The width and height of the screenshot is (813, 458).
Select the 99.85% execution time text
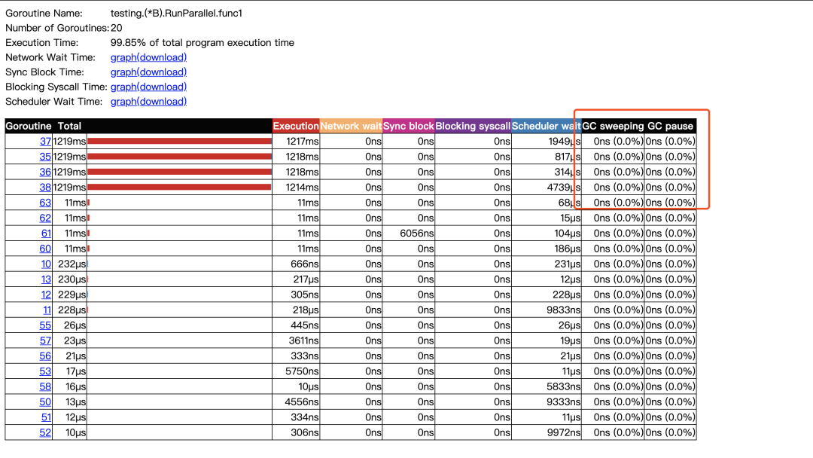pyautogui.click(x=202, y=42)
